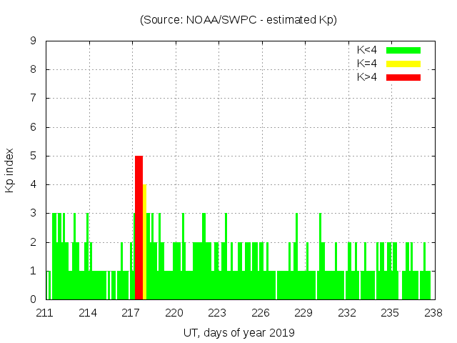Click the green K<4 legend swatch

tap(403, 50)
